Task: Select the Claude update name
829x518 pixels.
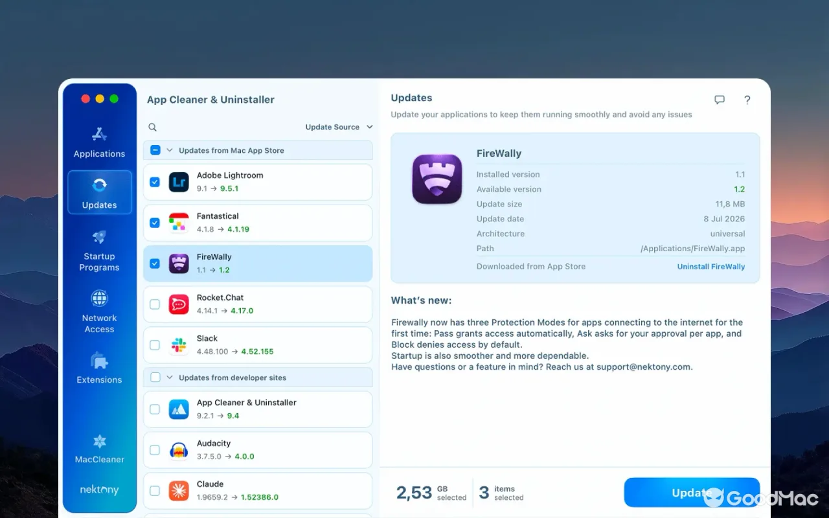Action: [x=210, y=484]
